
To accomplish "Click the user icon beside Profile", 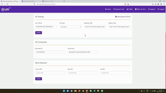I will pos(127,9).
